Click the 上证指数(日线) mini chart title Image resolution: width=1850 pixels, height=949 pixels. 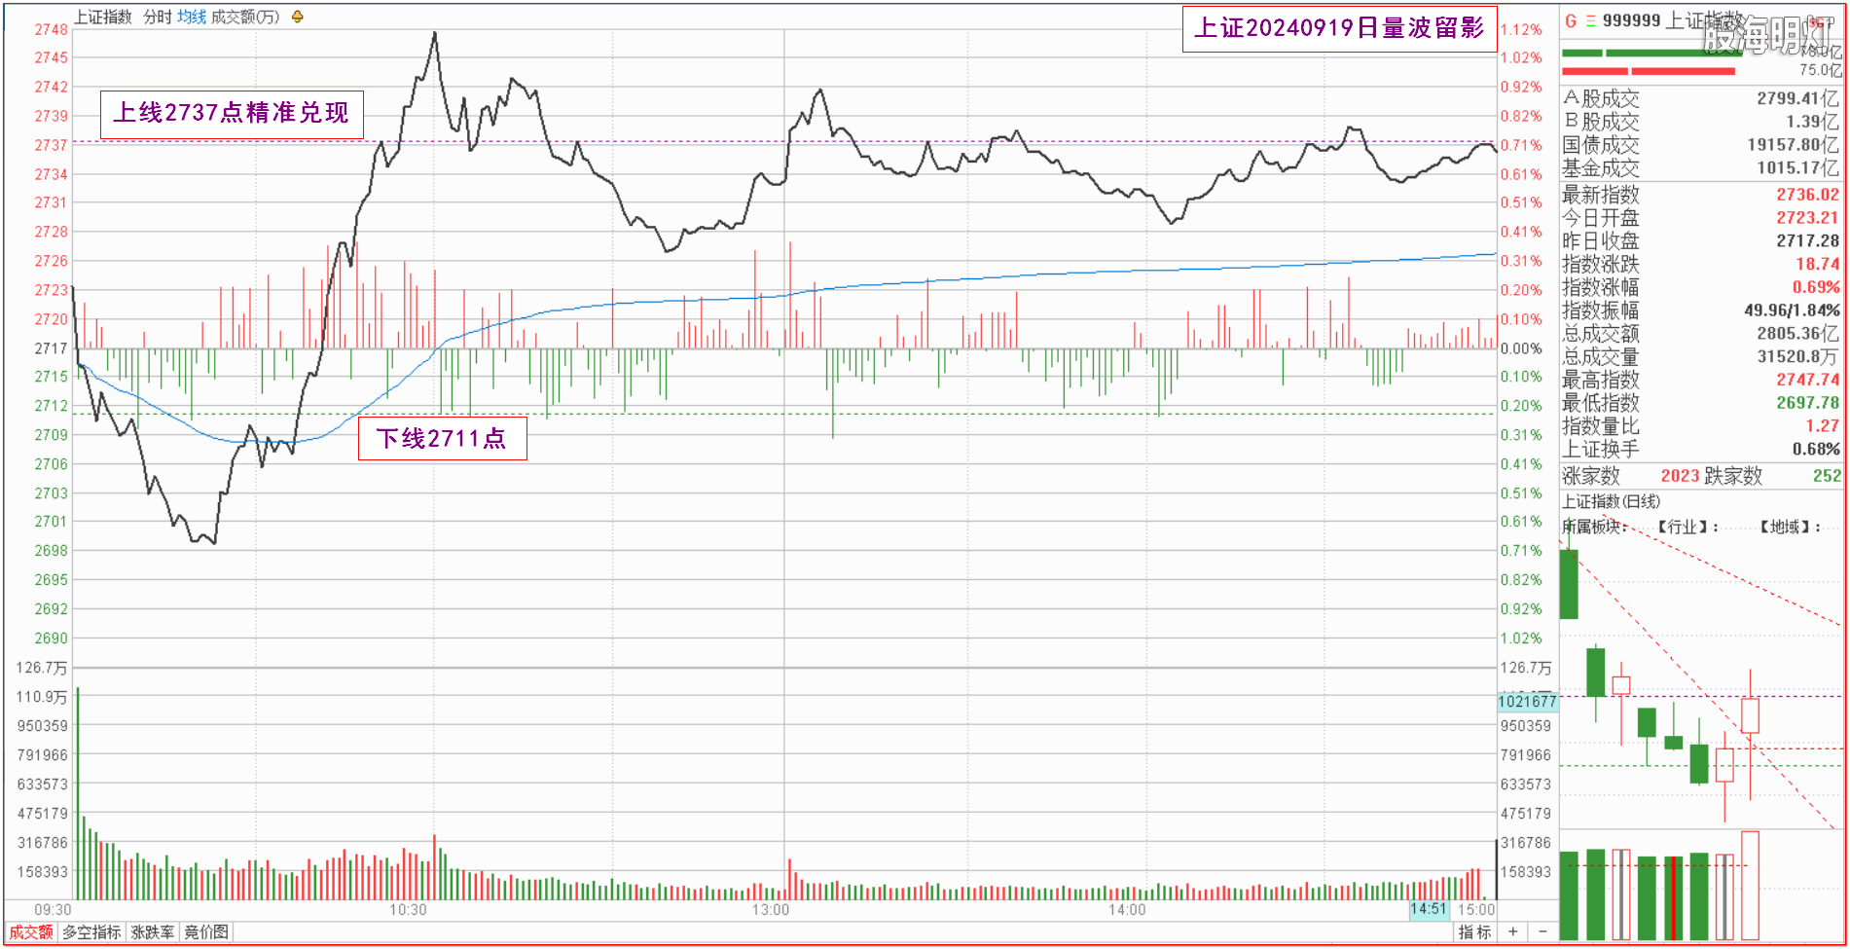[x=1612, y=501]
